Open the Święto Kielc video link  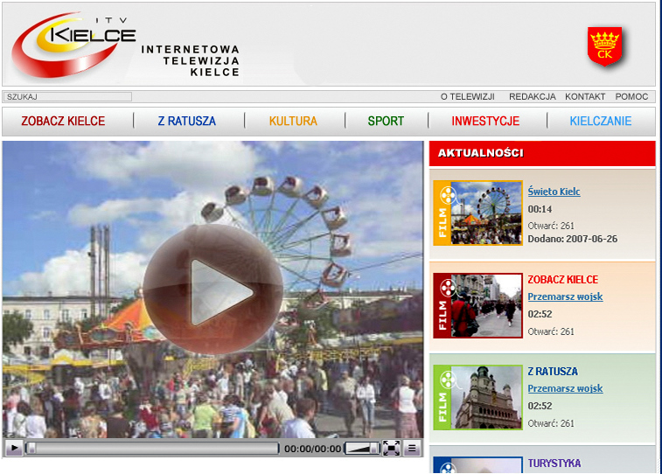(554, 192)
